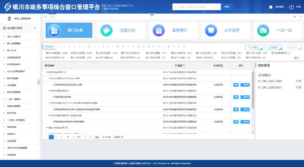Select letter G in the alphabet filter
The image size is (304, 167).
click(90, 47)
